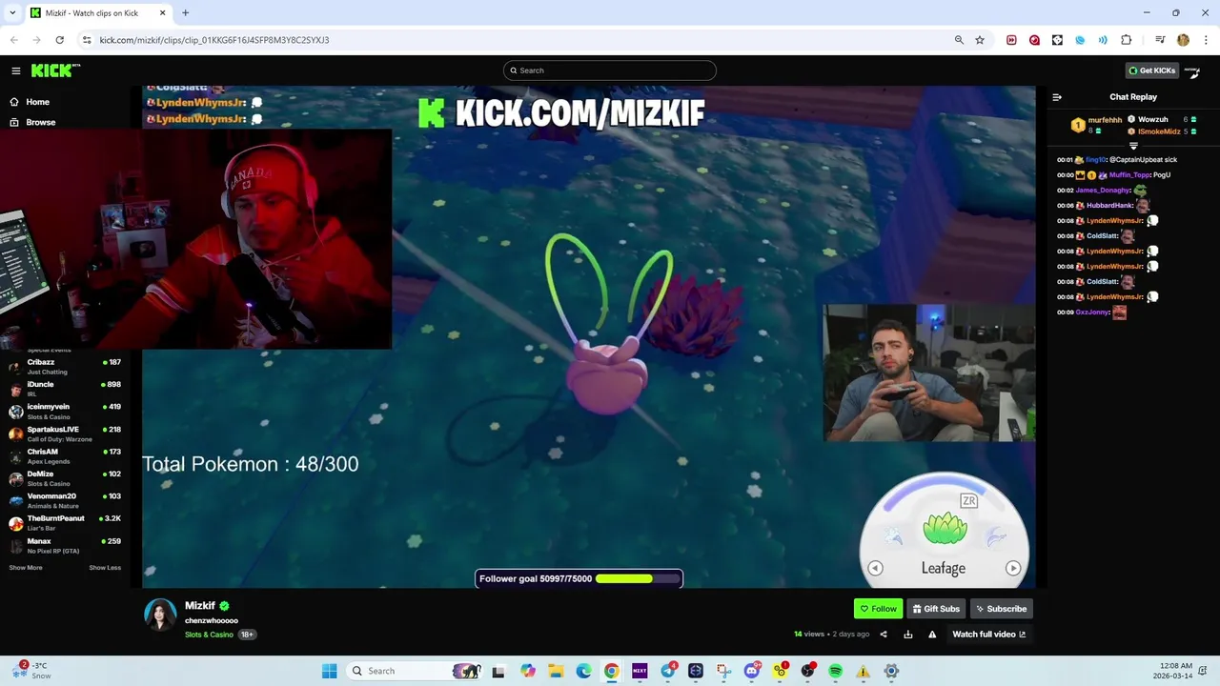
Task: Open Watch full video link
Action: click(x=989, y=635)
